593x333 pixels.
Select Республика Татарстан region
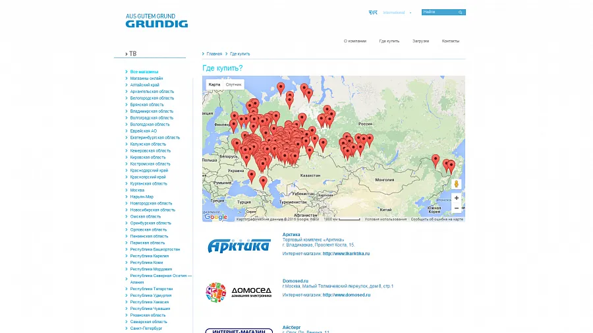click(x=152, y=289)
